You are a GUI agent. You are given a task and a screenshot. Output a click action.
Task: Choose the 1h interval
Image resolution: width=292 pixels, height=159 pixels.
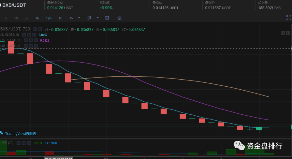point(37,18)
